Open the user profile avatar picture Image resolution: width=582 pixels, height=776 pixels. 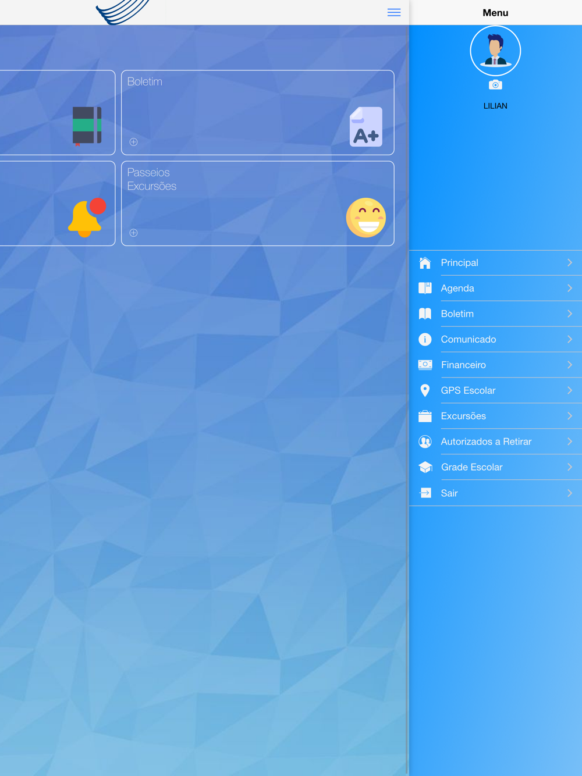pyautogui.click(x=495, y=51)
